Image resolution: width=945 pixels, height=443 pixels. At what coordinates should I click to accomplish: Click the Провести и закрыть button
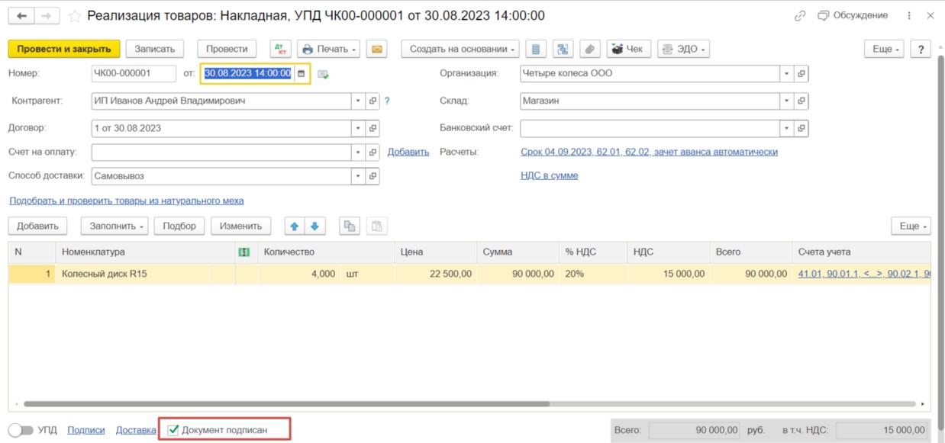coord(64,49)
